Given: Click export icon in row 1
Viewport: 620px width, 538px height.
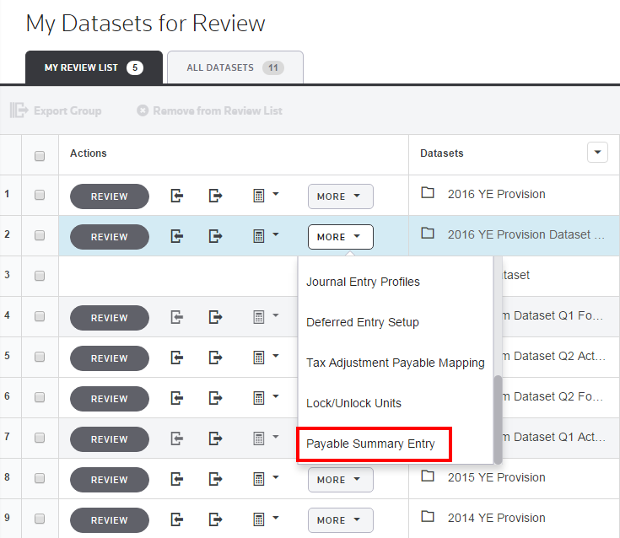Looking at the screenshot, I should (x=216, y=196).
